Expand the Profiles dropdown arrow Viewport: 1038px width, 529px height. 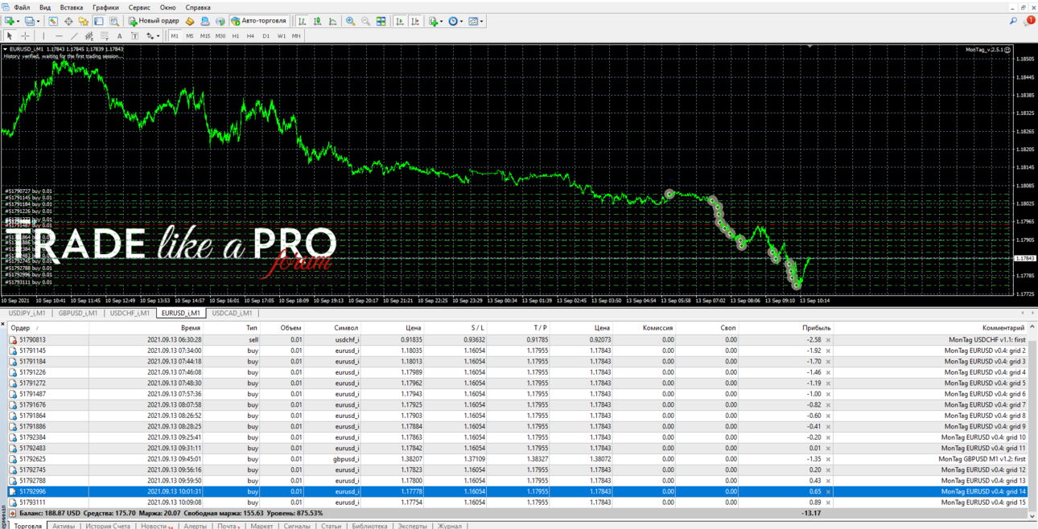pos(39,21)
